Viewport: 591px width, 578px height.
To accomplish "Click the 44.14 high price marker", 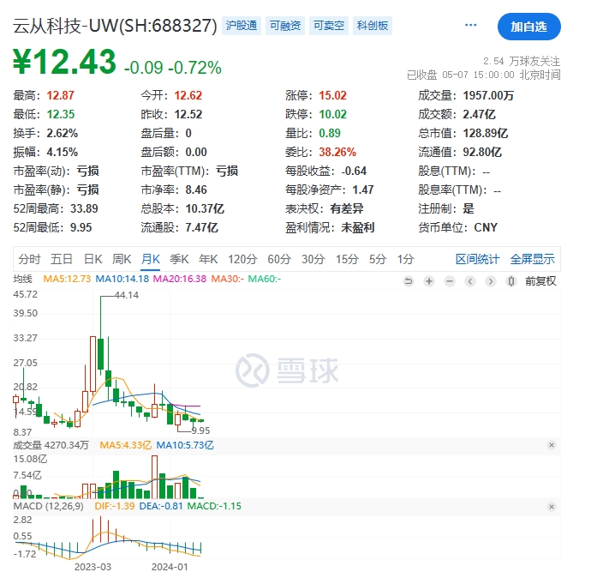I will (x=127, y=295).
